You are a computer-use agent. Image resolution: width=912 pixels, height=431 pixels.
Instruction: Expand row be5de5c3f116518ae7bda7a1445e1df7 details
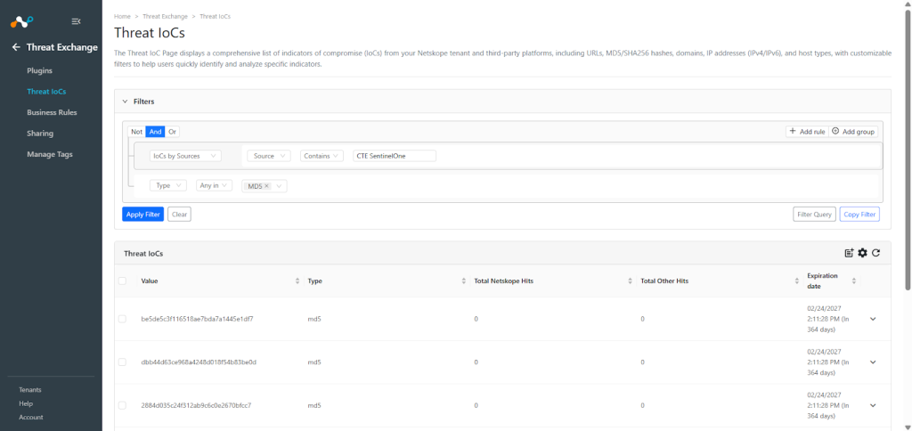pos(873,319)
